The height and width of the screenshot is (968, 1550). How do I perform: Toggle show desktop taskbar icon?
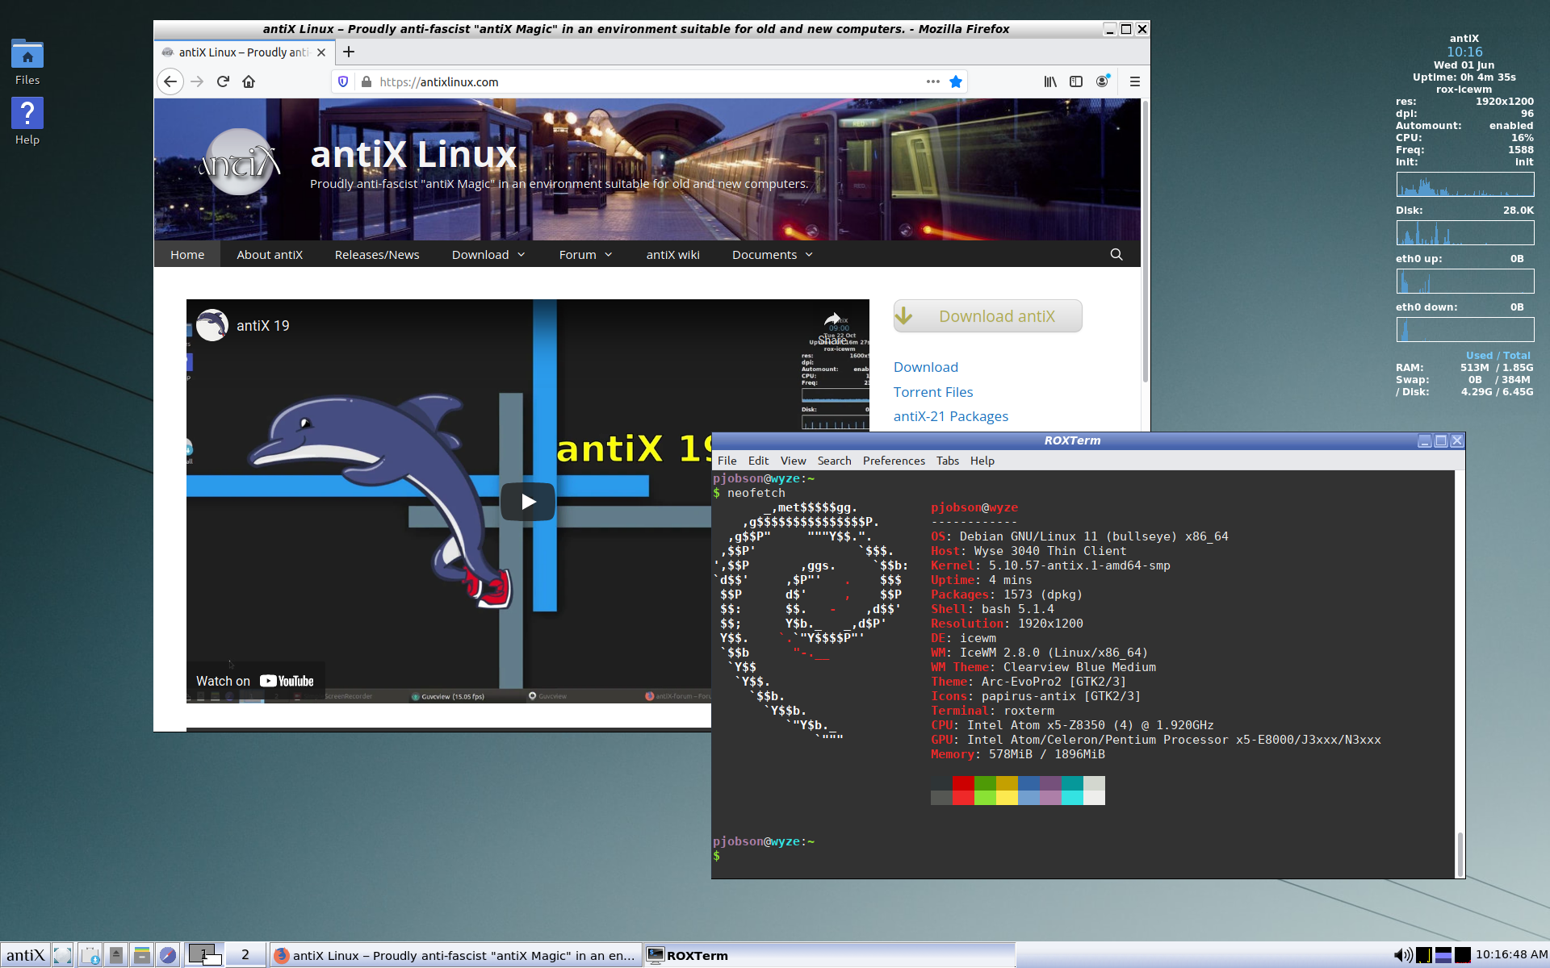tap(63, 955)
